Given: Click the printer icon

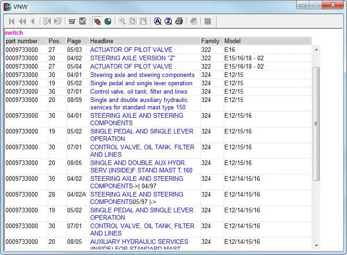Looking at the screenshot, I should [x=179, y=21].
